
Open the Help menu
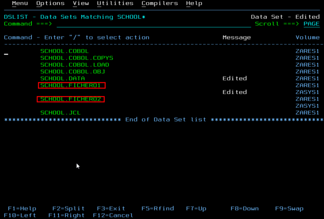point(194,4)
